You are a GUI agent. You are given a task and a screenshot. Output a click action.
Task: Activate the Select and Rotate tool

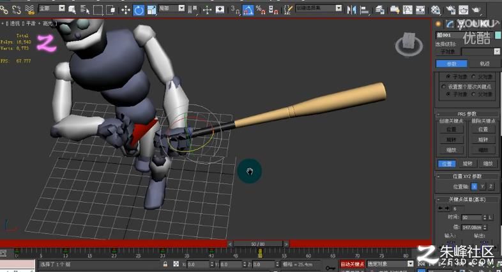point(139,10)
